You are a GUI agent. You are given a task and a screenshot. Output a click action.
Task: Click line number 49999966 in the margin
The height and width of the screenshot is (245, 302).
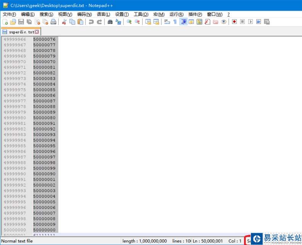pos(14,39)
